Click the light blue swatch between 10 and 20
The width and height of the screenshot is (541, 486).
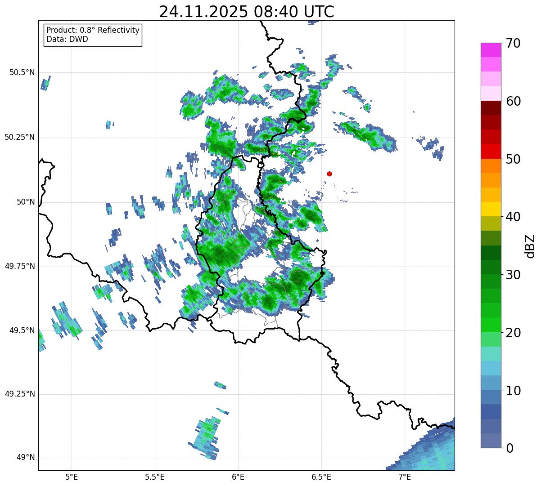click(x=491, y=368)
